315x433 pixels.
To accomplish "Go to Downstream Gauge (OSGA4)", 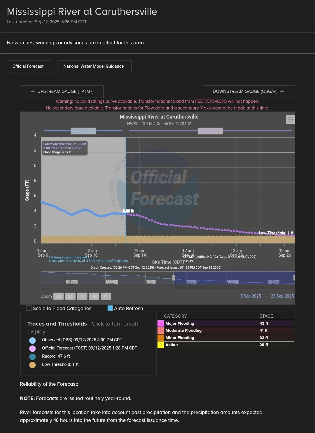I will click(x=249, y=91).
